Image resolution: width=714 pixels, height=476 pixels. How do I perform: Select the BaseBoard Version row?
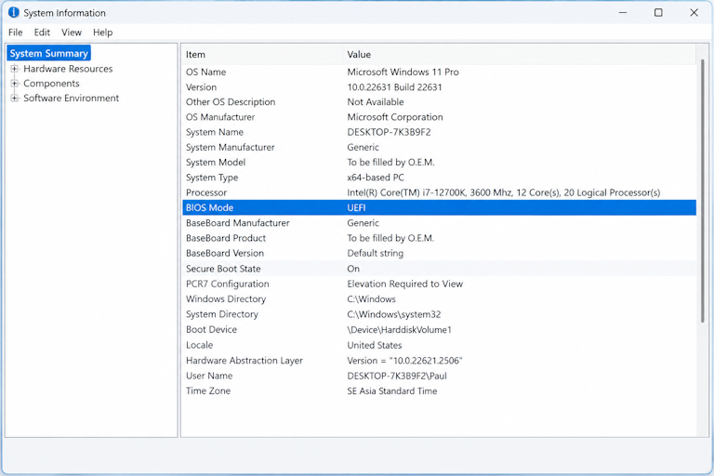440,253
